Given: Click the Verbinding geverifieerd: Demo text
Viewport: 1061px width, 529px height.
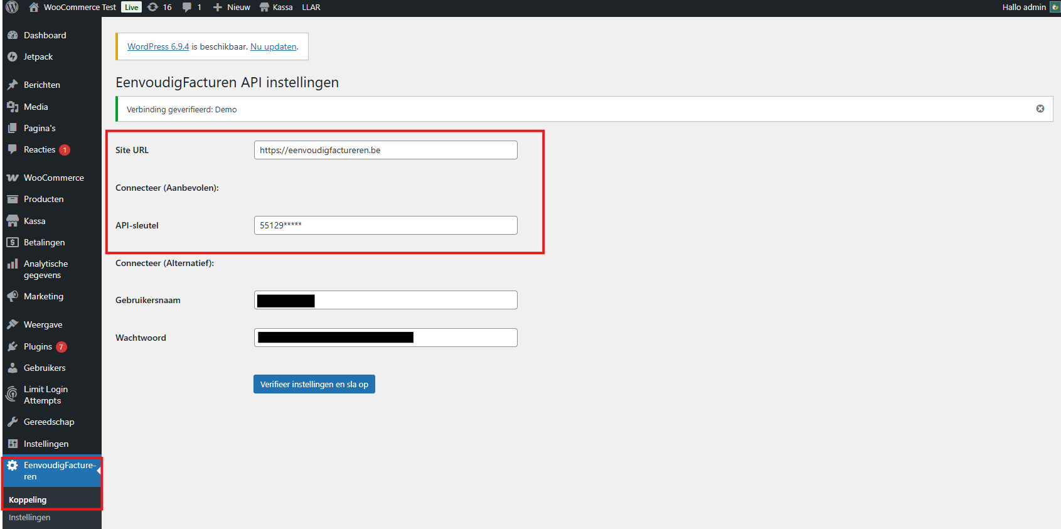Looking at the screenshot, I should pos(182,109).
